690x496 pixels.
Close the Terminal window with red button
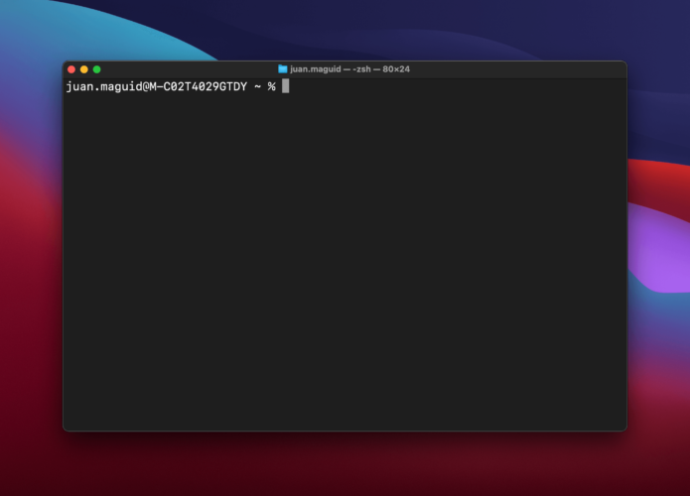point(71,69)
